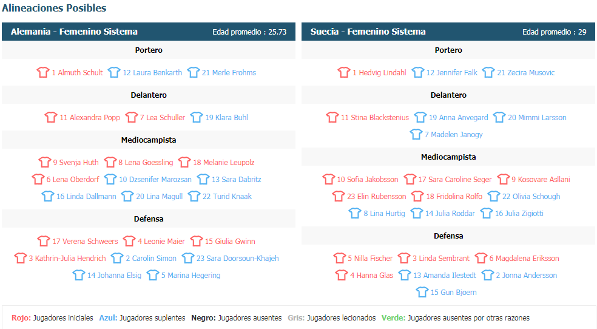Open Dzsenifer Marozsan player link
Image resolution: width=597 pixels, height=329 pixels.
click(155, 179)
